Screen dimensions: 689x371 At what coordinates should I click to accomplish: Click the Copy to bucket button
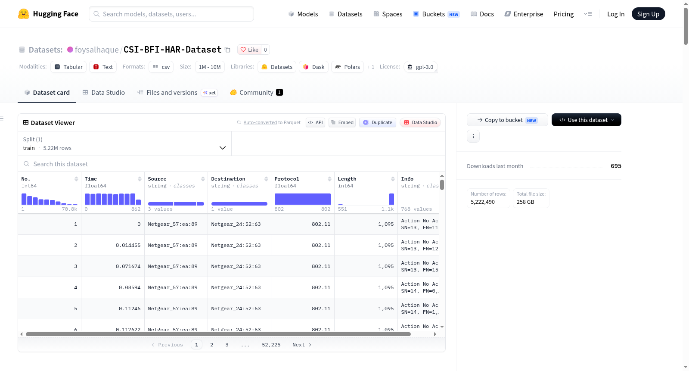tap(507, 120)
